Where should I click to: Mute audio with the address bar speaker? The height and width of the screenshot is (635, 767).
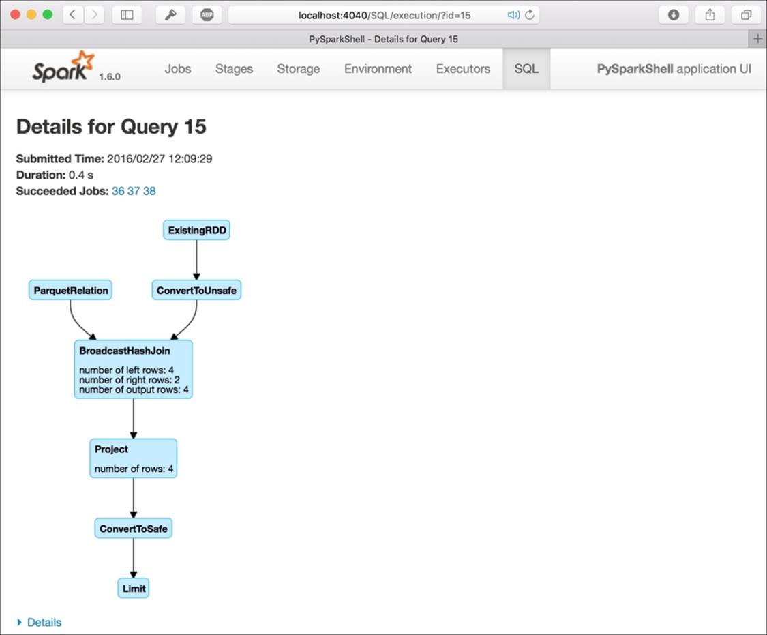pyautogui.click(x=513, y=14)
